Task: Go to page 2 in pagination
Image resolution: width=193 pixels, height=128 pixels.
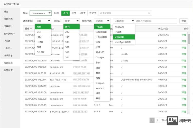Action: pyautogui.click(x=157, y=120)
